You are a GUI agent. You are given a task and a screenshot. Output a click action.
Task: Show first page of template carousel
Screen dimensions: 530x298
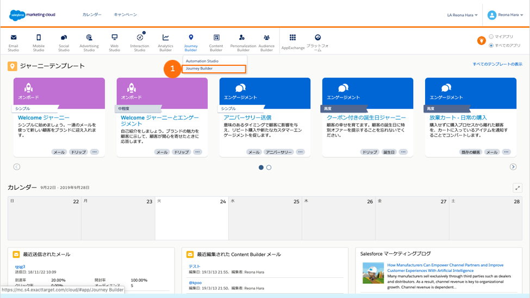pos(261,167)
